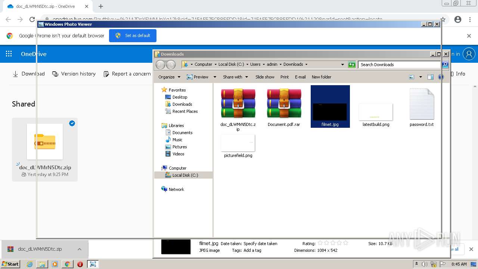Select the Document.pdf.rar archive file

point(284,108)
